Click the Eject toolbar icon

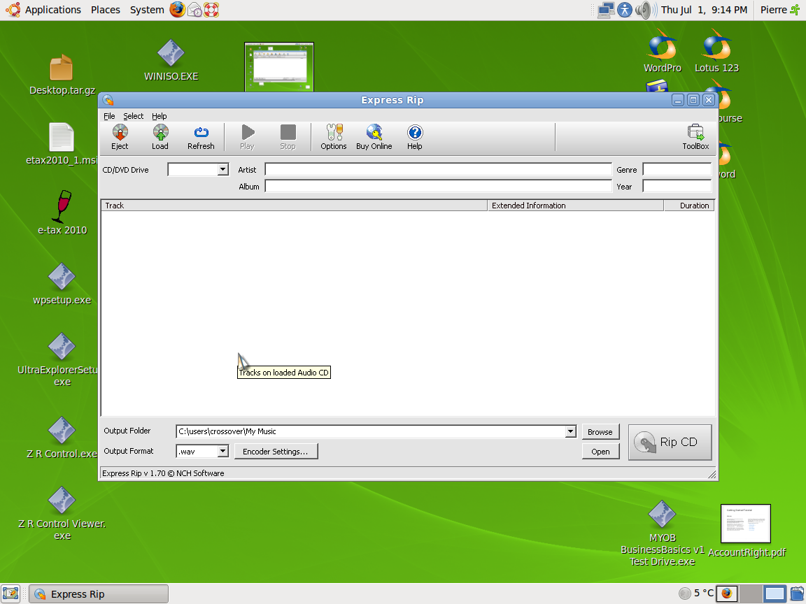point(120,137)
